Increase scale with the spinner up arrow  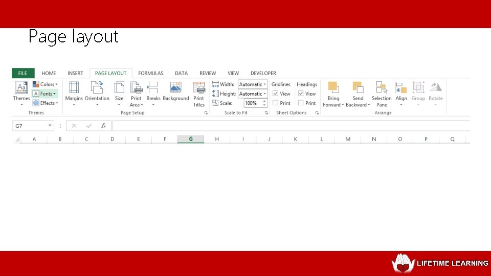(x=264, y=101)
